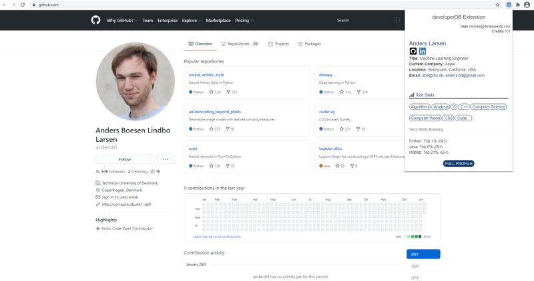Click the Computer Science skill tag
Viewport: 534px width, 281px height.
489,107
